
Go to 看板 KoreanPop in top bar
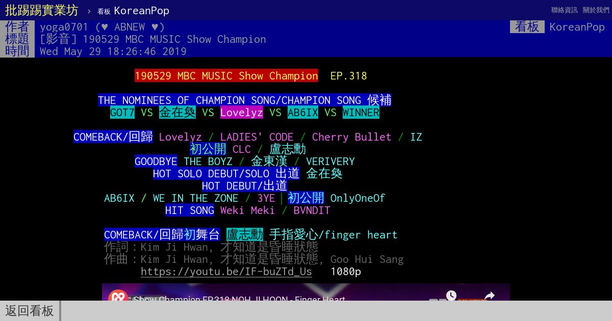coord(133,11)
